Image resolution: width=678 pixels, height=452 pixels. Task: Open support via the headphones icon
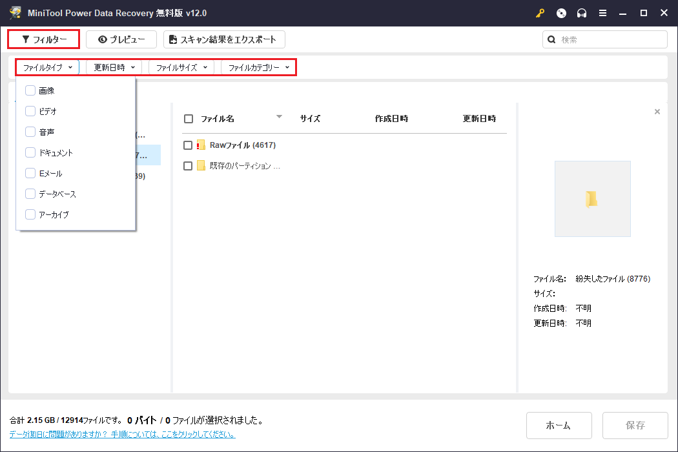582,14
